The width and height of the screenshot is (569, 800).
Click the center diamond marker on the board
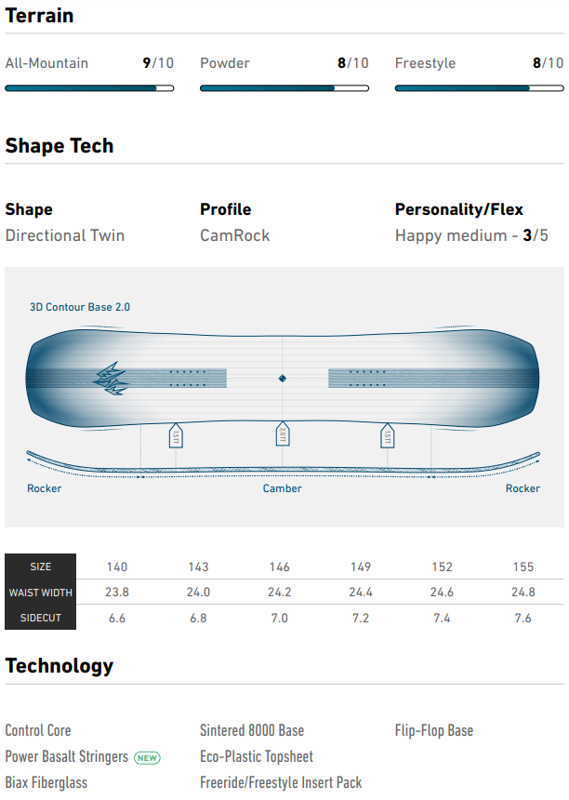283,378
